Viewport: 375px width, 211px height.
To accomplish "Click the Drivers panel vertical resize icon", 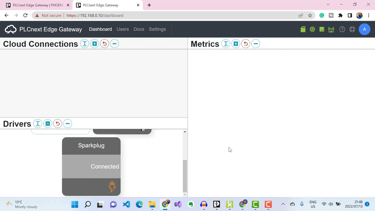I will [x=38, y=123].
